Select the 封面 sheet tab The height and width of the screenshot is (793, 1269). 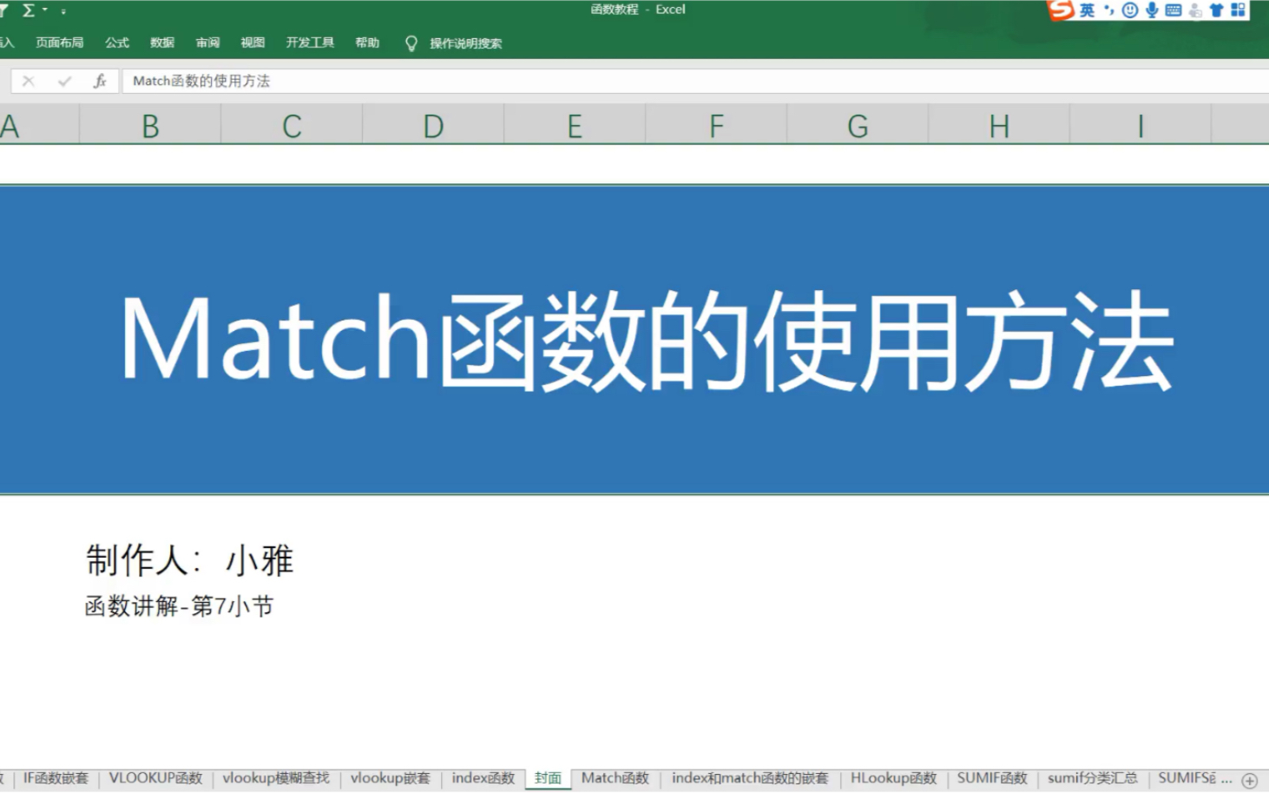(548, 778)
